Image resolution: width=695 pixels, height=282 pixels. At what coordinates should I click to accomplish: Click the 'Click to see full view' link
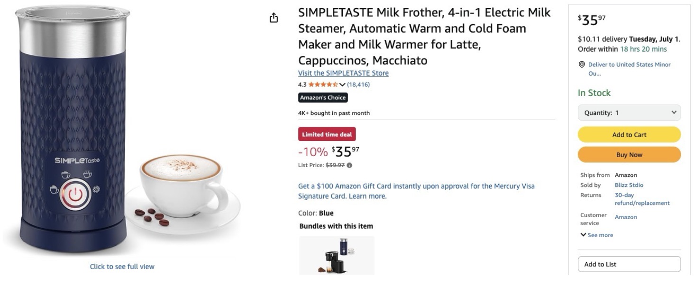[x=122, y=266]
